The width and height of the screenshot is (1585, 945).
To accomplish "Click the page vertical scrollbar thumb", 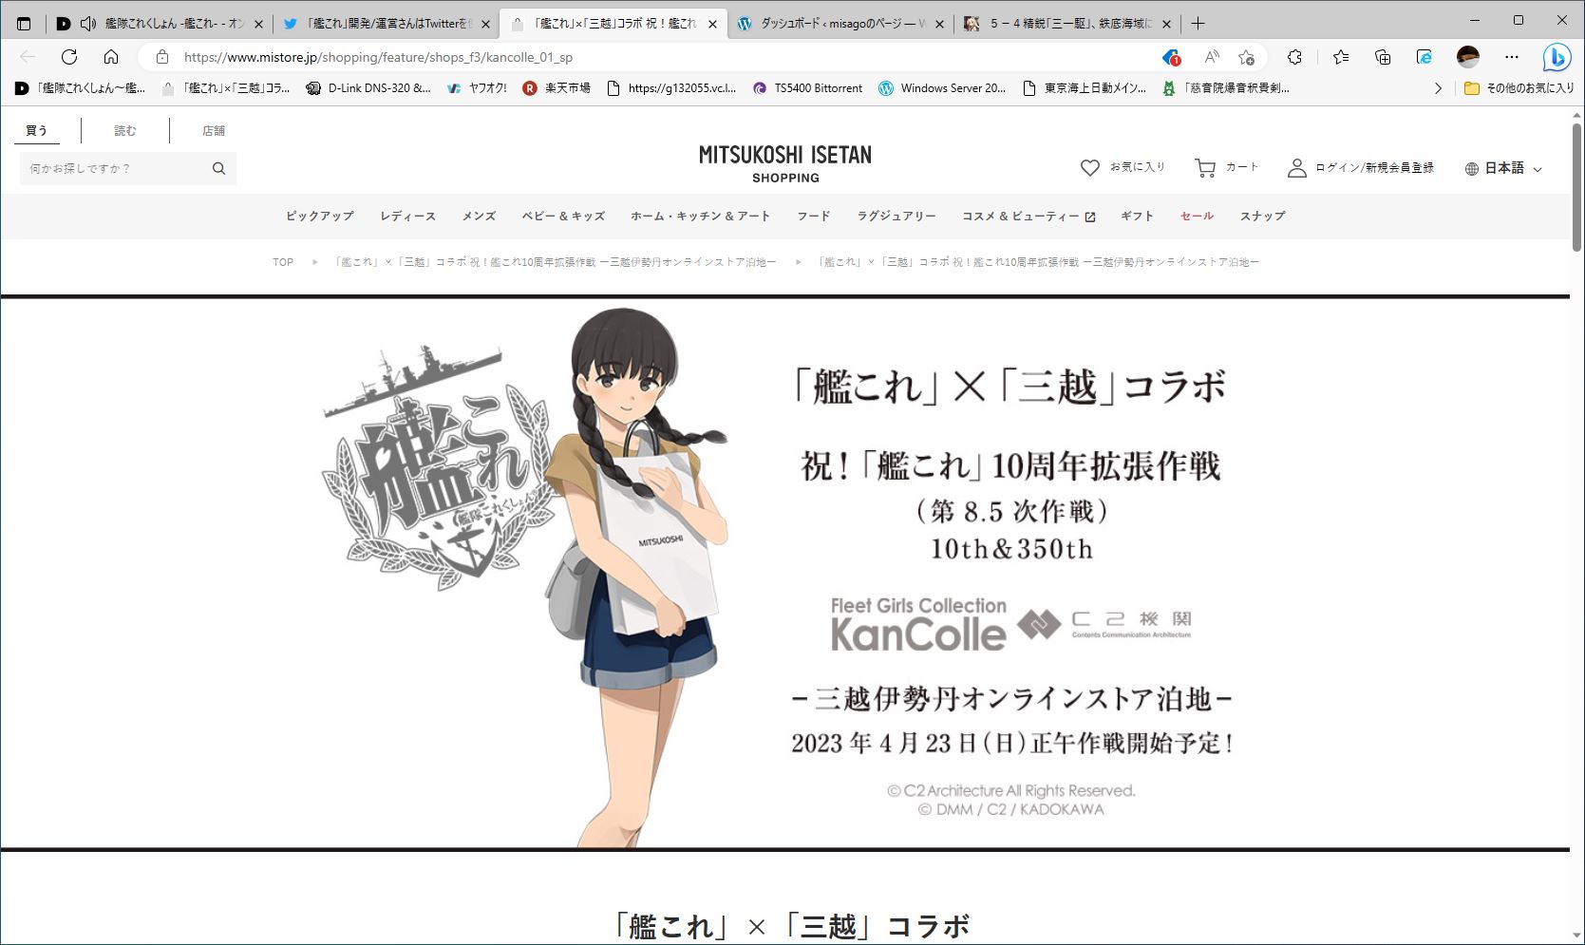I will click(1576, 186).
